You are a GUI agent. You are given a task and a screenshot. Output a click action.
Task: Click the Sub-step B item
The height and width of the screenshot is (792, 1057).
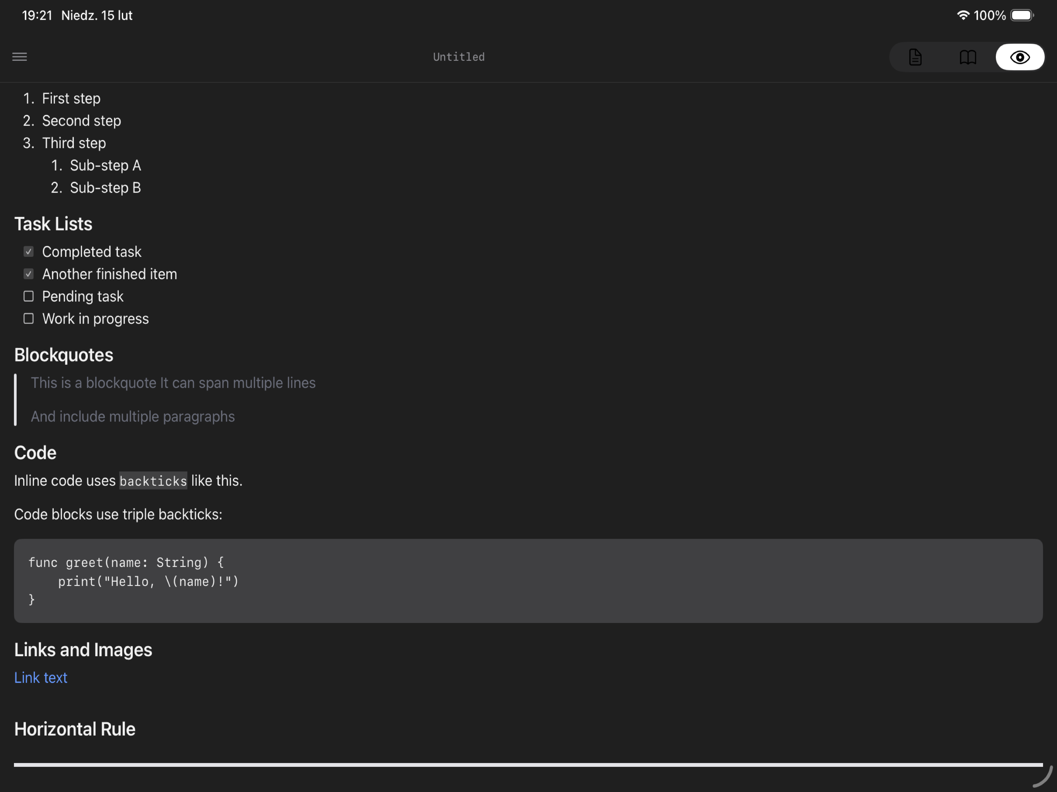tap(105, 188)
